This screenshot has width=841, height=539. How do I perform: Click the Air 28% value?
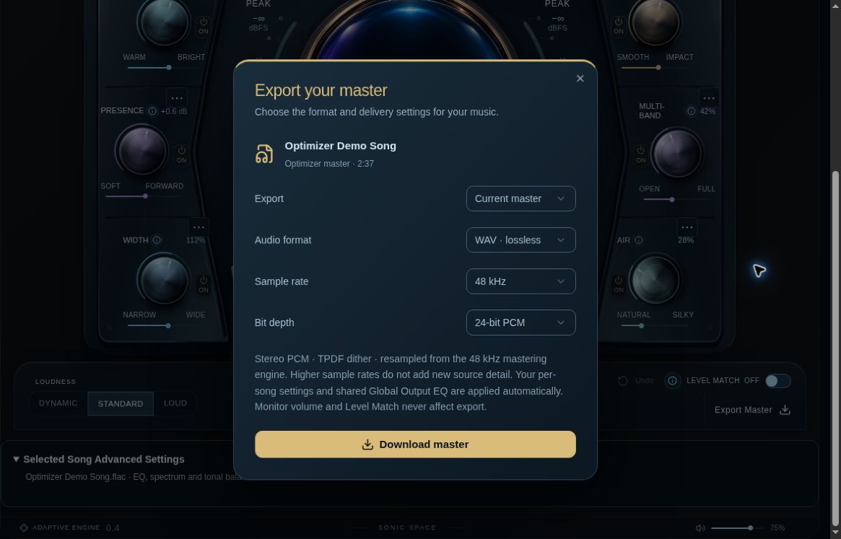(x=686, y=240)
